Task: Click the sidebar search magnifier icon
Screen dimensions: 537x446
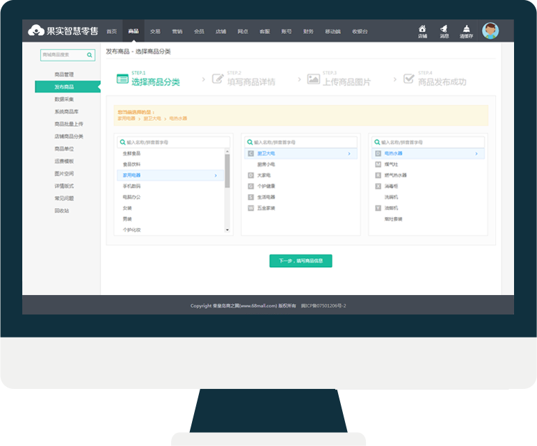Action: pos(90,54)
